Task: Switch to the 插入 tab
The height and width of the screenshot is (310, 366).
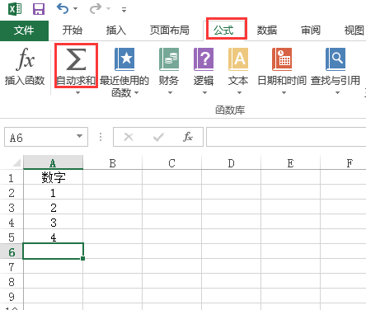Action: point(116,31)
